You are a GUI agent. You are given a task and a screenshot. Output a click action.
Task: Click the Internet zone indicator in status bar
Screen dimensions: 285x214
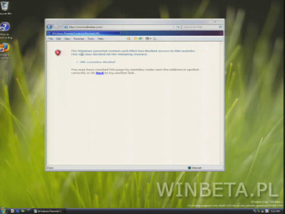(194, 168)
